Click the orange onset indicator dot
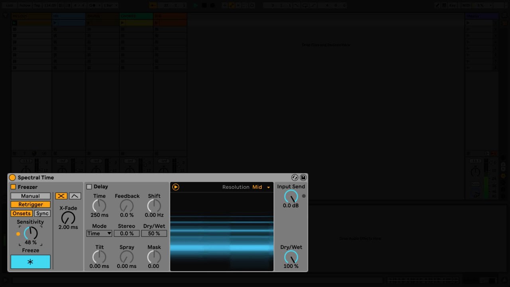This screenshot has width=510, height=287. [x=18, y=234]
